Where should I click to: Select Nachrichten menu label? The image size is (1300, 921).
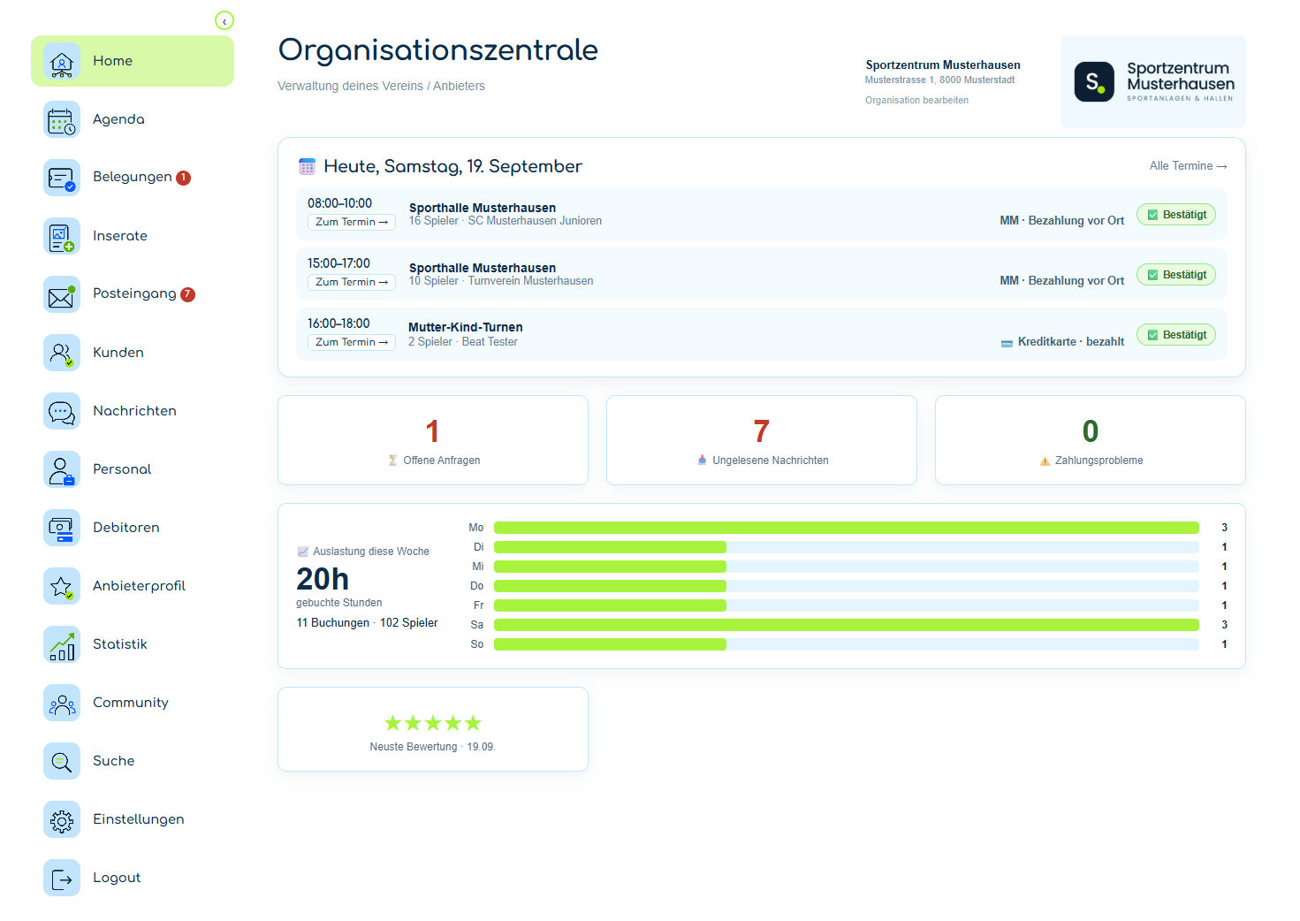(134, 411)
